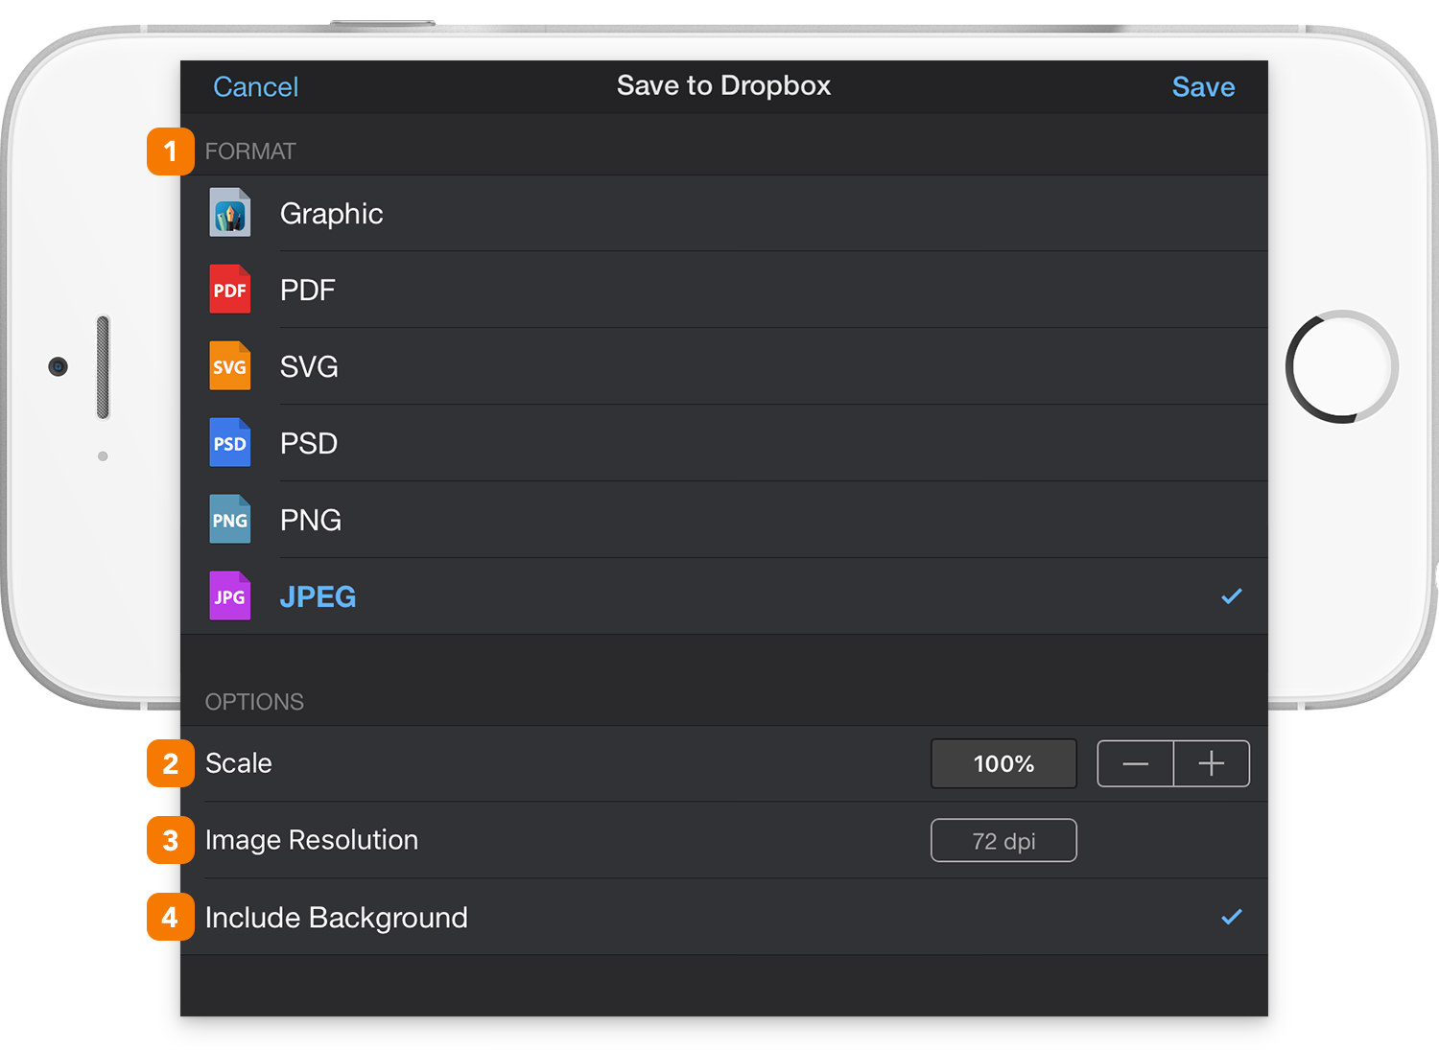Click the blue PSD file icon
1439x1050 pixels.
(x=230, y=443)
